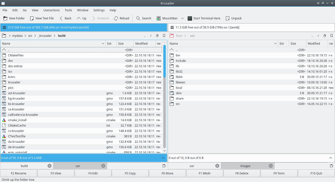Click the right panel history clock icon
Image resolution: width=335 pixels, height=182 pixels.
coord(325,36)
